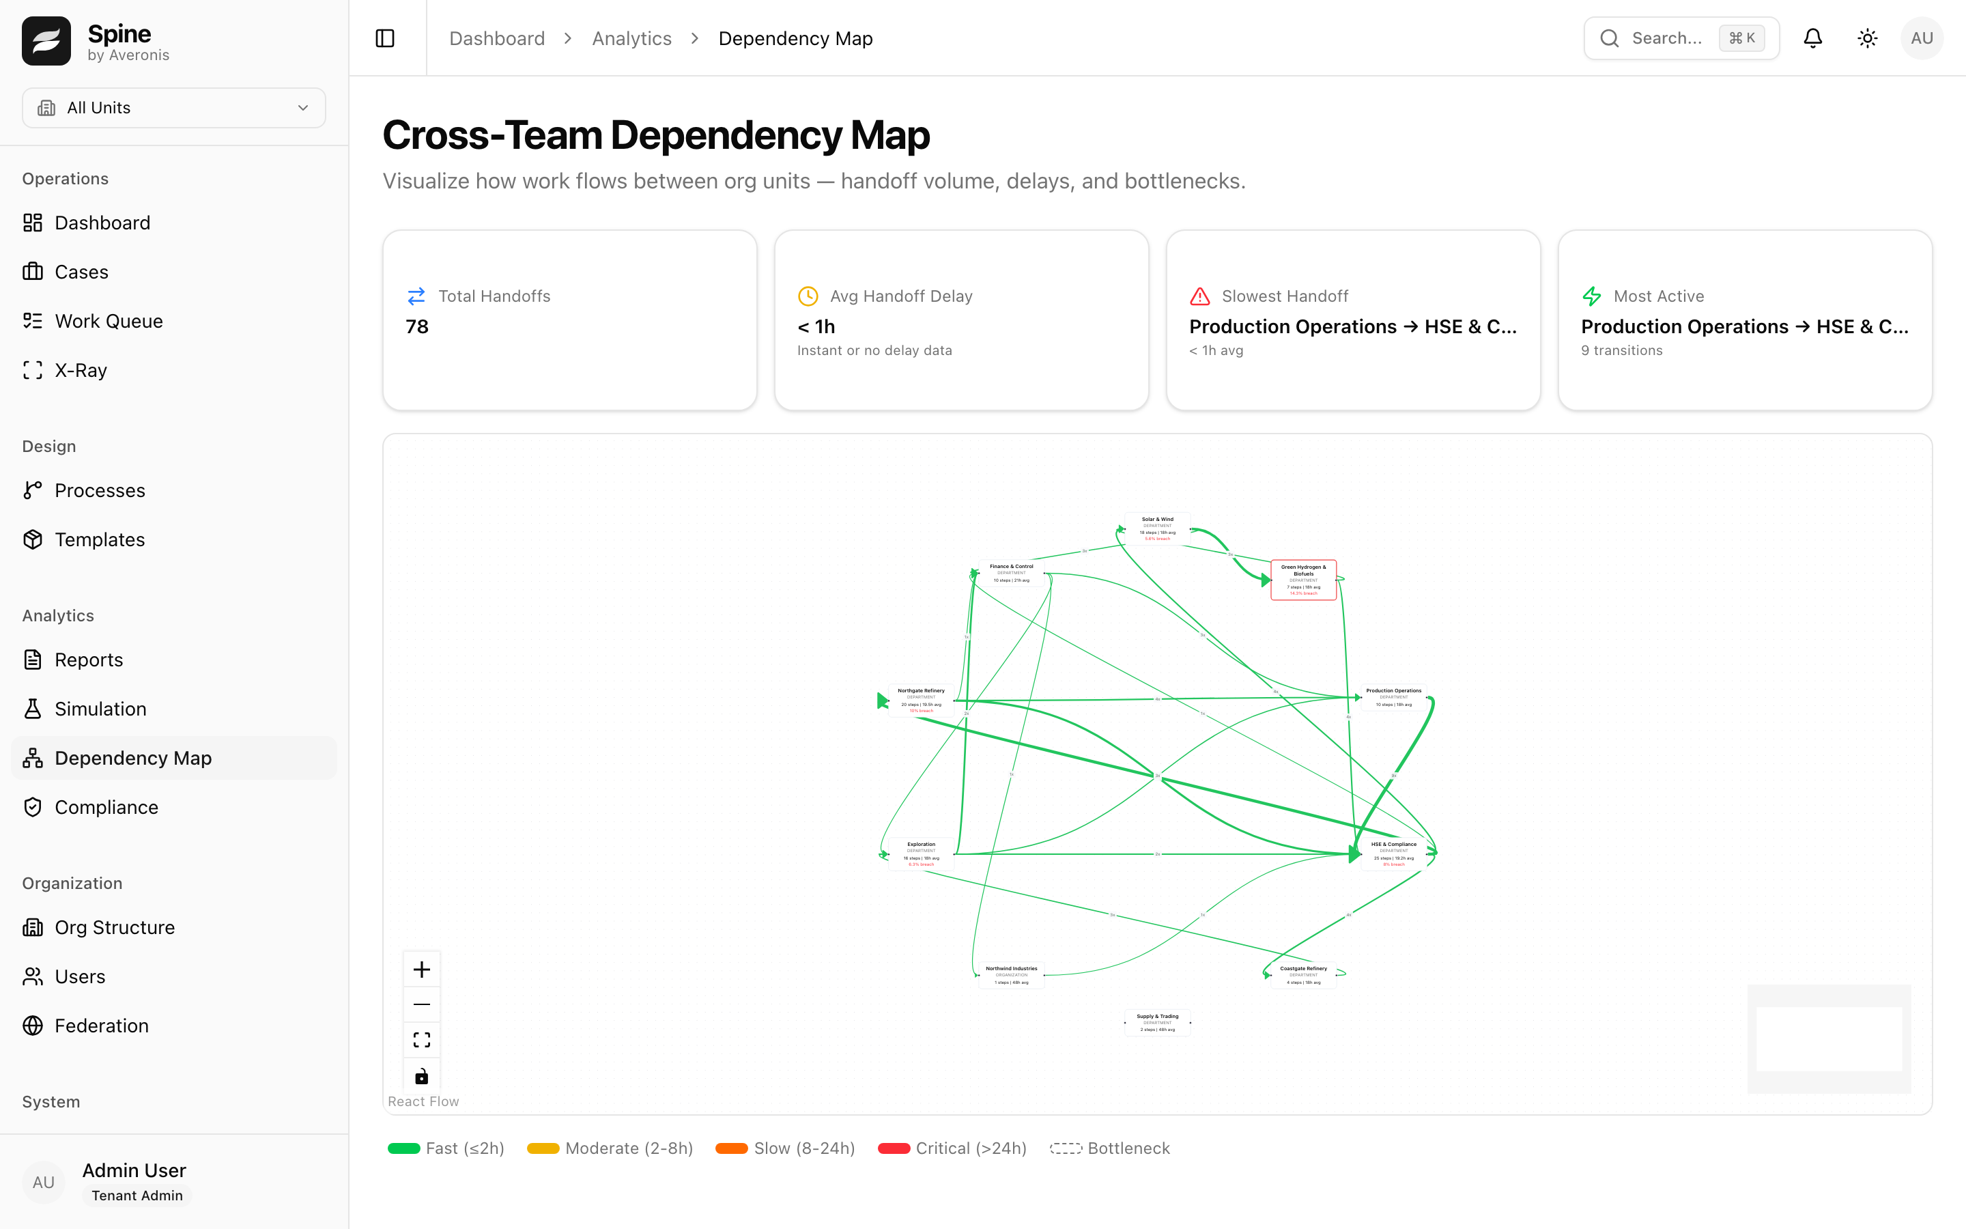Click the Avg Handoff Delay clock icon
The height and width of the screenshot is (1229, 1966).
808,296
